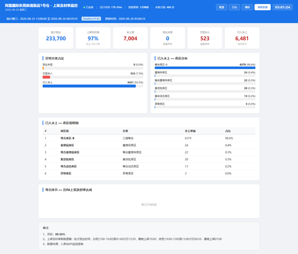Click the 17h 55m runtime text
Viewport: 298px width, 254px height.
coord(116,7)
